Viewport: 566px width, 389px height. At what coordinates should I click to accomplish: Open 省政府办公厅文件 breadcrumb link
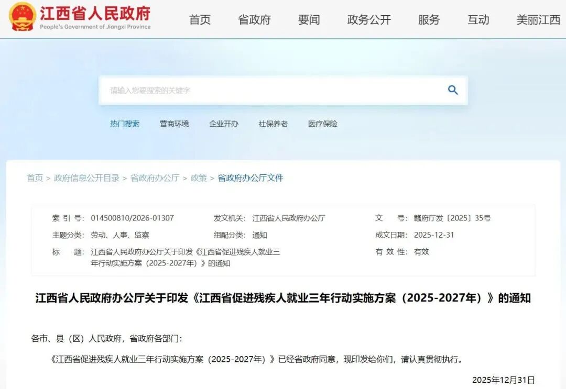(249, 178)
